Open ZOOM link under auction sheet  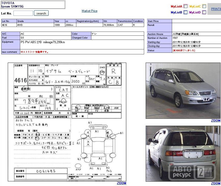point(121,183)
